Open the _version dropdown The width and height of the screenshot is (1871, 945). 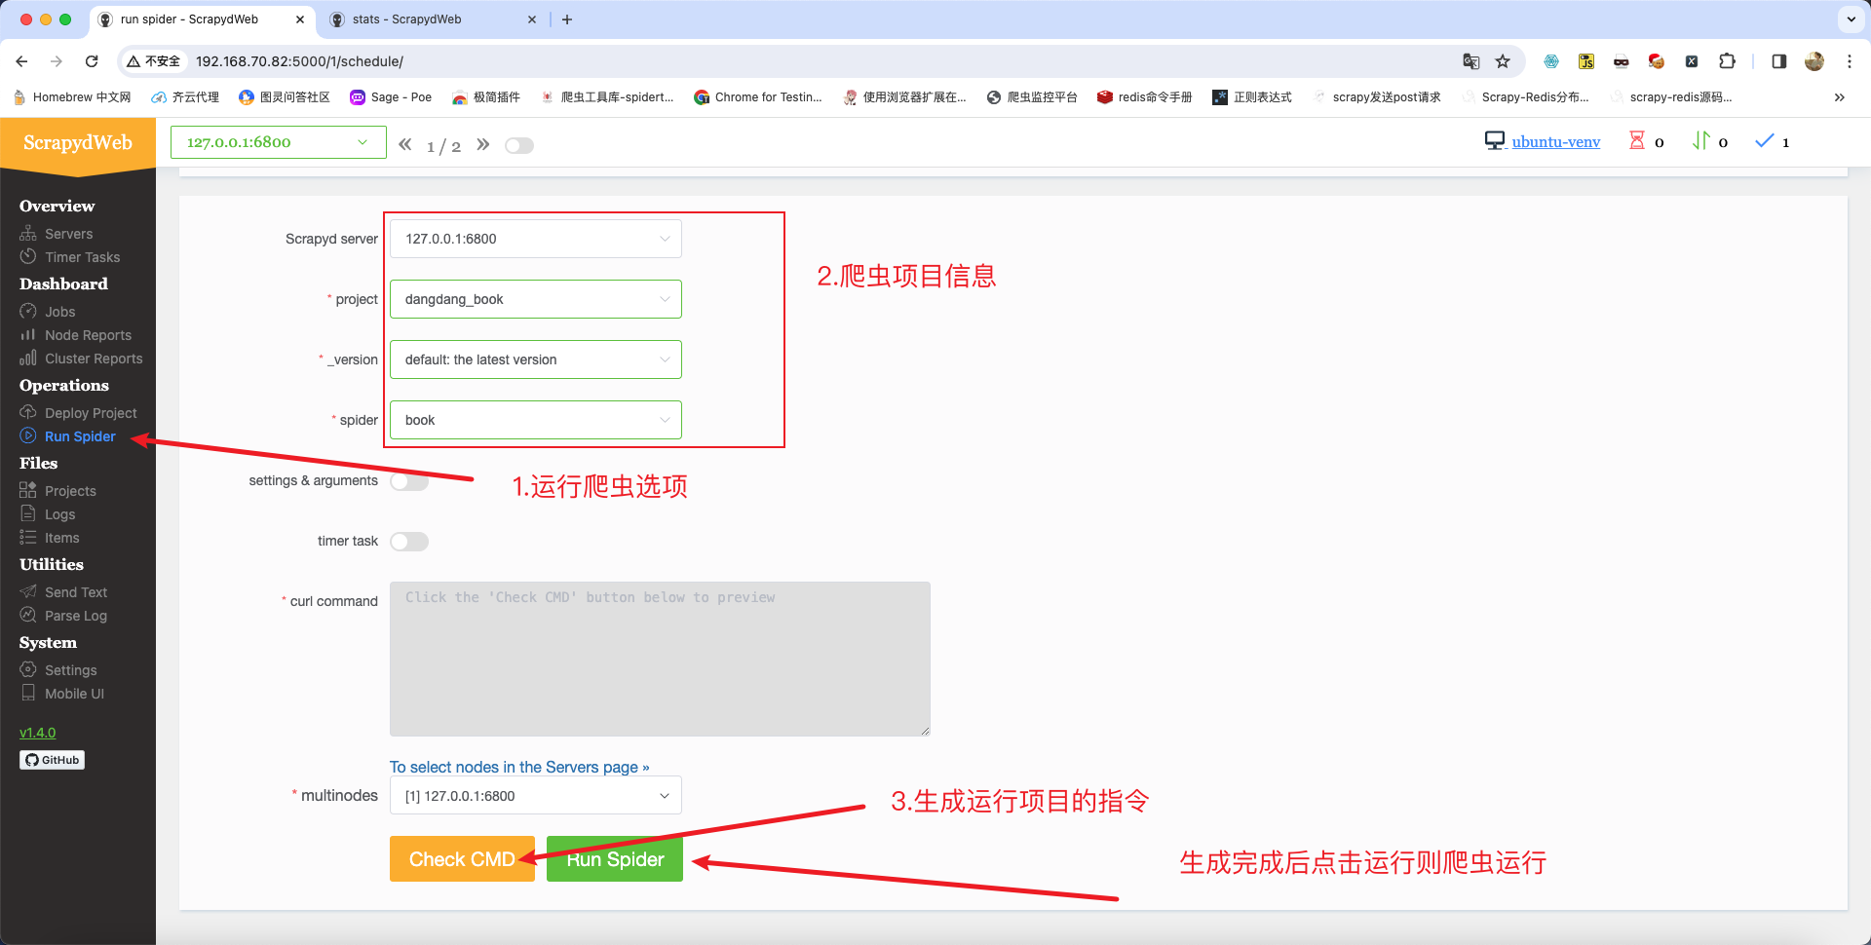point(536,359)
